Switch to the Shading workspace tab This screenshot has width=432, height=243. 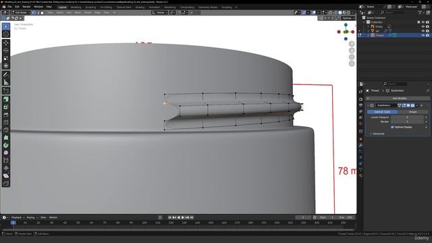point(140,7)
